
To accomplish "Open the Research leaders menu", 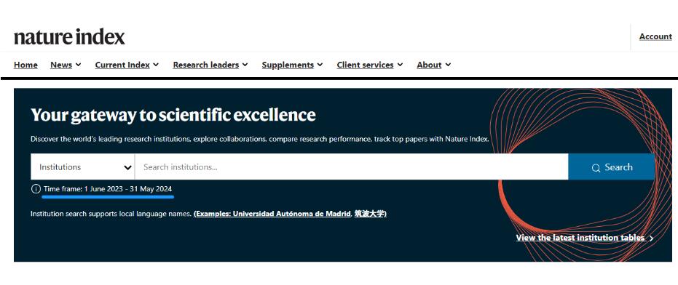I will tap(210, 65).
